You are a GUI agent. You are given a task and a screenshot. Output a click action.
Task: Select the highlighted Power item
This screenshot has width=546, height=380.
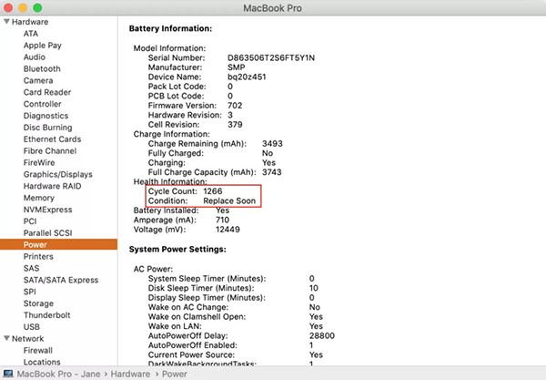(x=58, y=244)
